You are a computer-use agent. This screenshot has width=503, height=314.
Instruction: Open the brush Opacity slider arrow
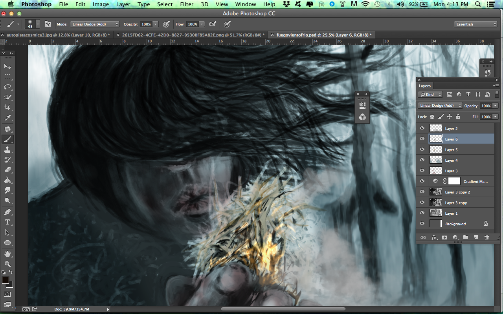(156, 24)
